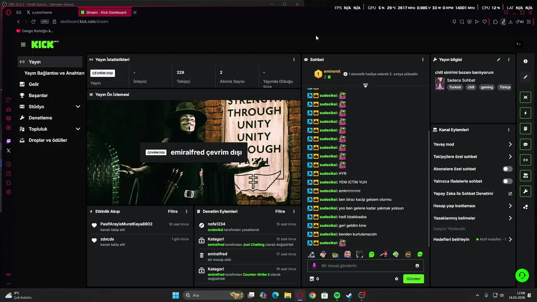
Task: Open Etkinlik Akışı Filtre dropdown
Action: tap(173, 211)
